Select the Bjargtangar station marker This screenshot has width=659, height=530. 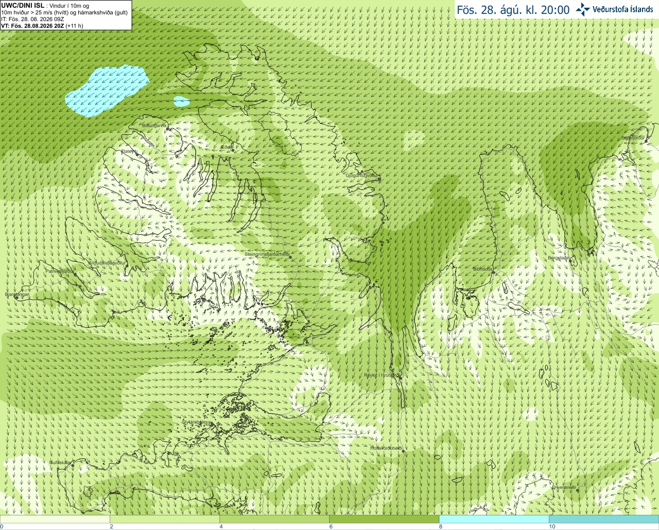16,297
